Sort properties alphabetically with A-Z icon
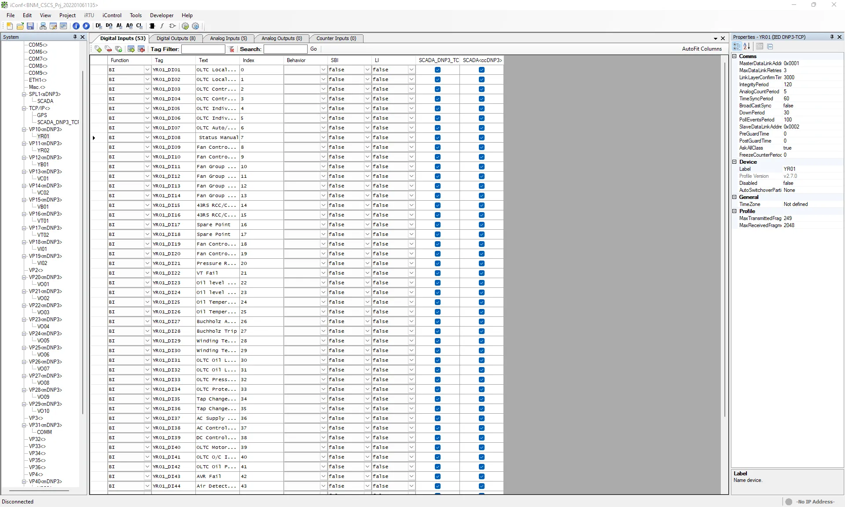The height and width of the screenshot is (507, 845). point(747,46)
